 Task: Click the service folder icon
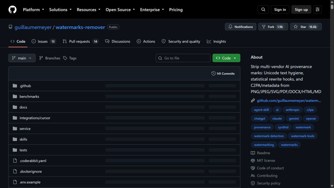tap(15, 129)
